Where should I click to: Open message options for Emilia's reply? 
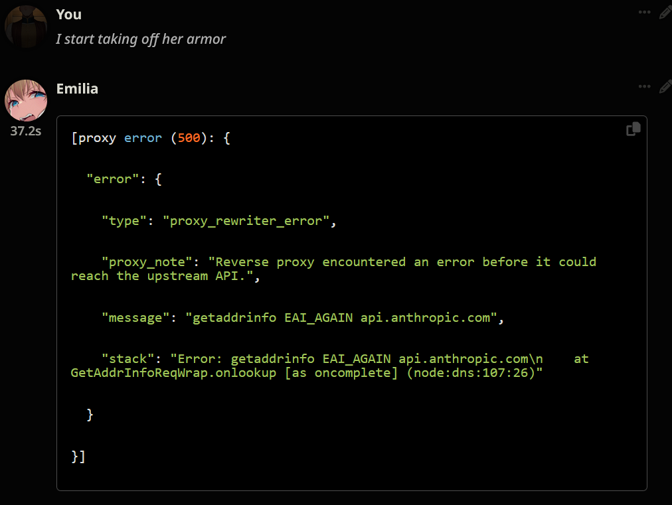[644, 87]
